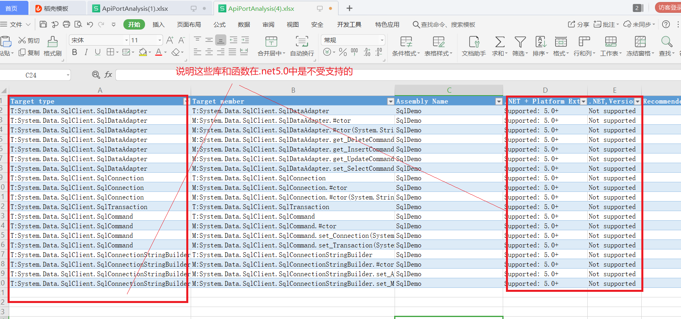Expand the borders dropdown arrow

pyautogui.click(x=117, y=52)
